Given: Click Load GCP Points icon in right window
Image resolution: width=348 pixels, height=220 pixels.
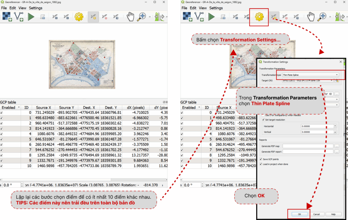Looking at the screenshot, I should [235, 17].
